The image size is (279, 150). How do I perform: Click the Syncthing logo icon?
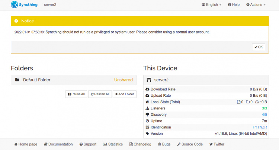coord(15,5)
